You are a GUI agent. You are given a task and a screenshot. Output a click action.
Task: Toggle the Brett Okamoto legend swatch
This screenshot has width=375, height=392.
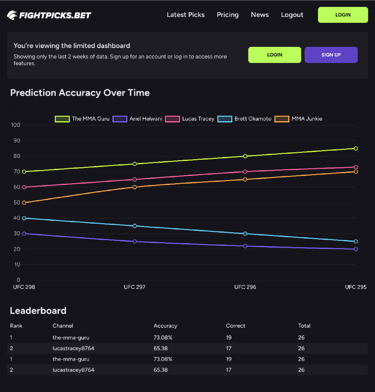pos(225,119)
